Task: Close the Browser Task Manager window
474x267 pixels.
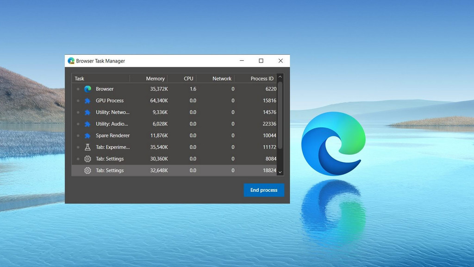Action: [281, 61]
